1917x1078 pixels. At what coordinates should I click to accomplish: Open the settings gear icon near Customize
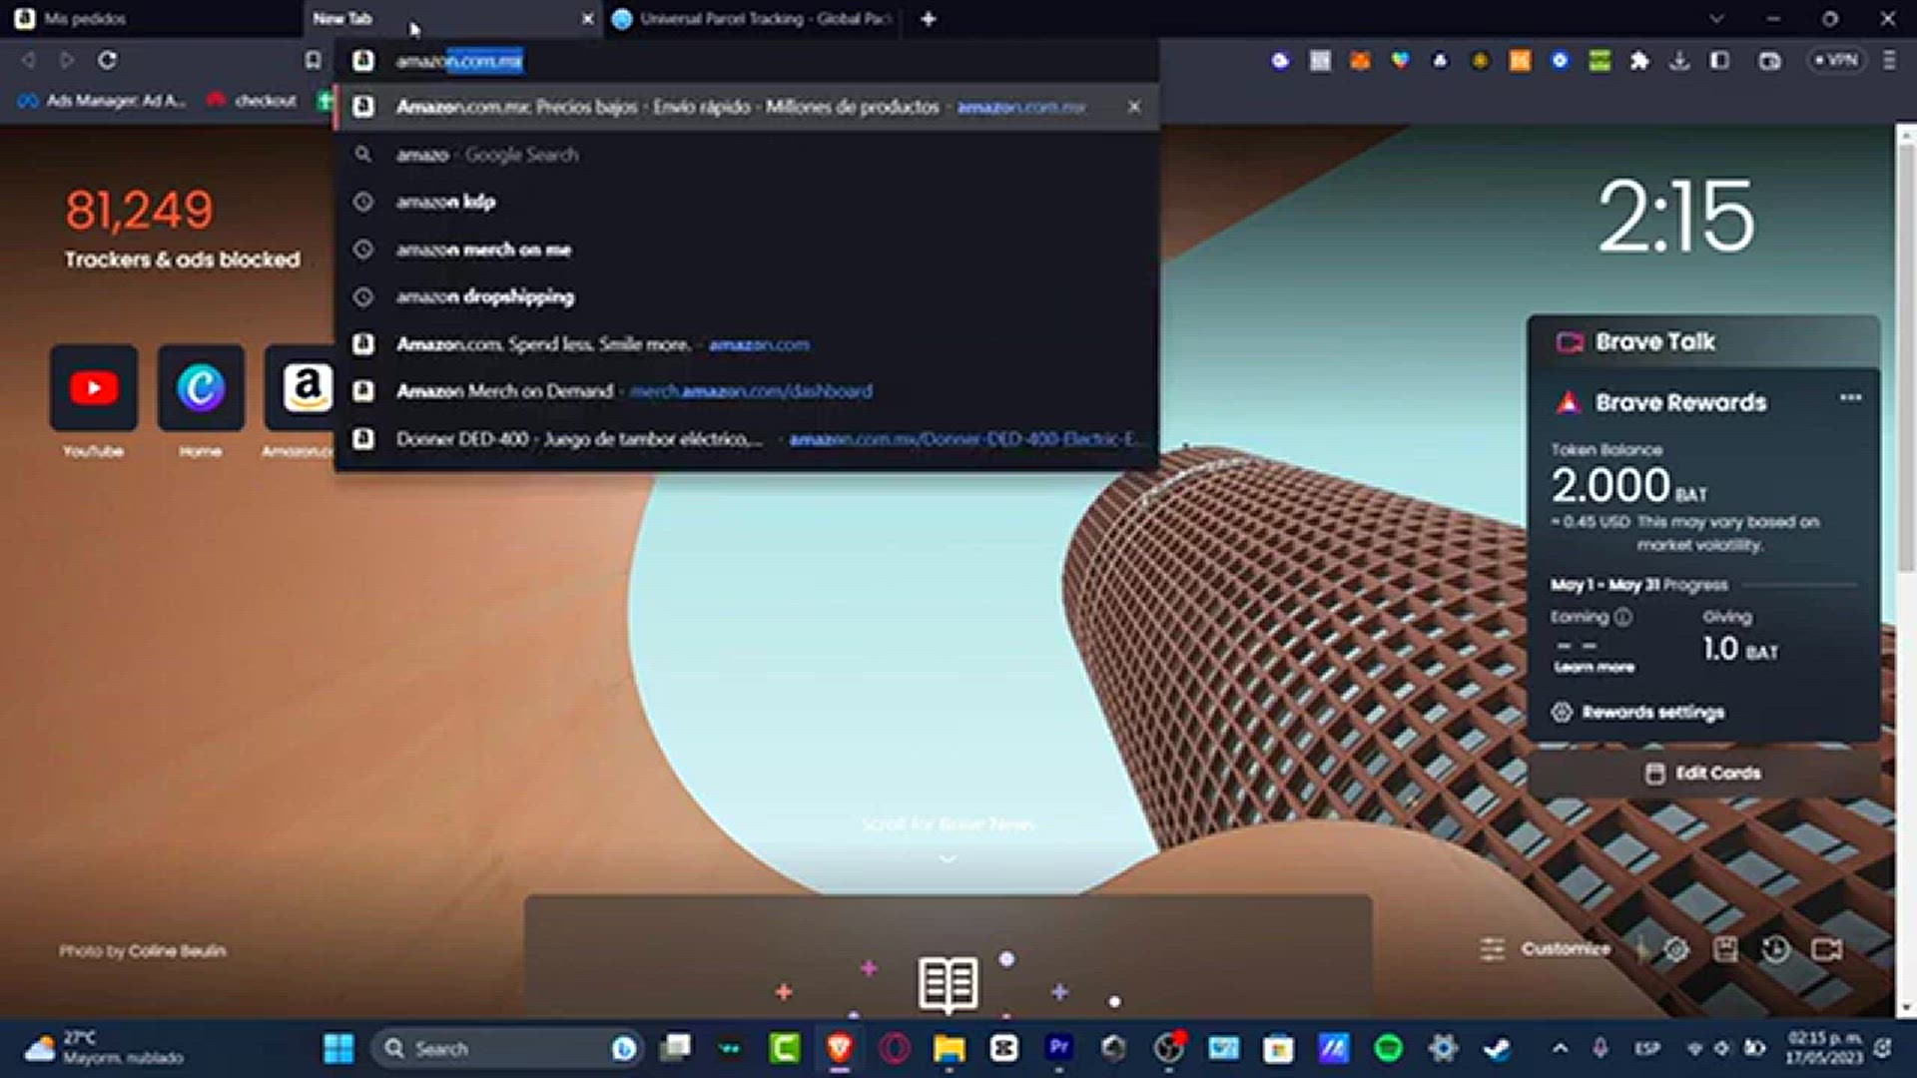[1676, 949]
